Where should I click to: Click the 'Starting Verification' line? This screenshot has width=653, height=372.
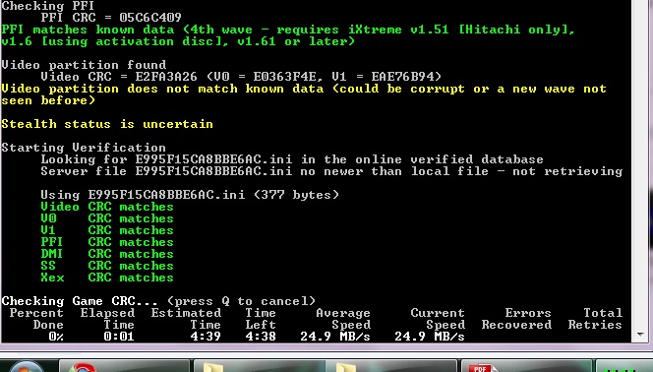pyautogui.click(x=84, y=148)
